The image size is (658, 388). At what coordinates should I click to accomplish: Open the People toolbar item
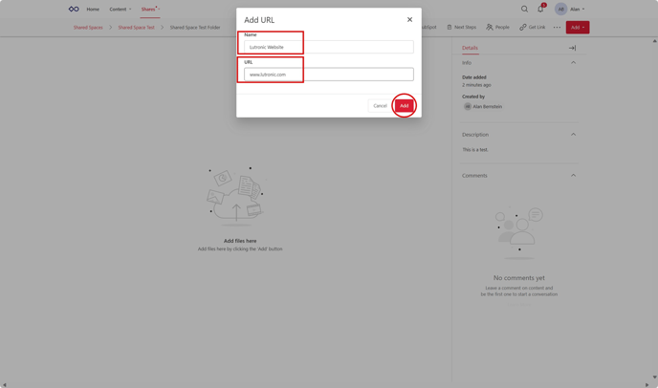[x=497, y=28]
